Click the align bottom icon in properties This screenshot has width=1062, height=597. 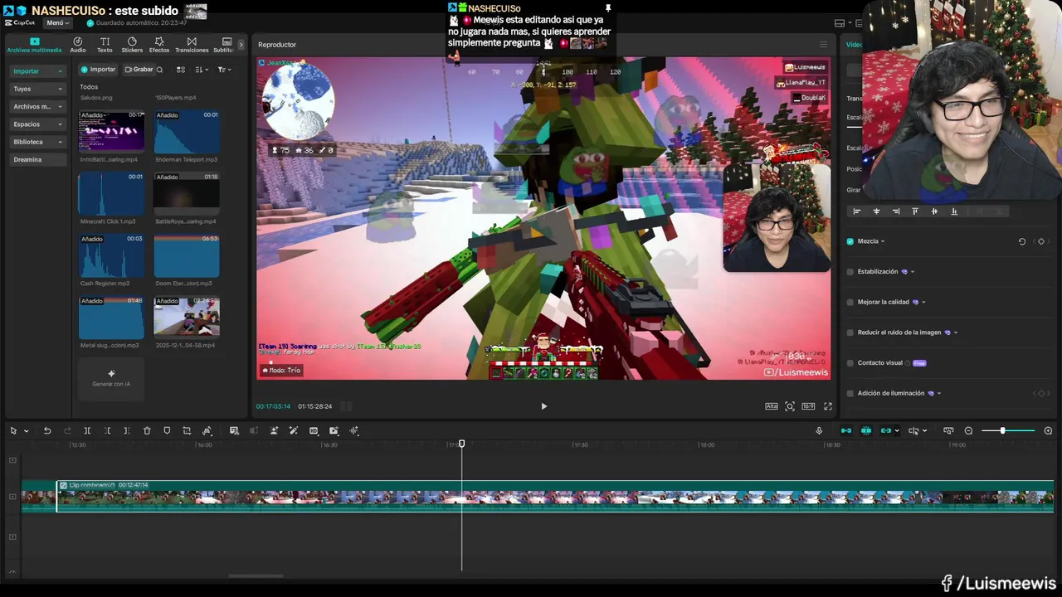(x=954, y=211)
